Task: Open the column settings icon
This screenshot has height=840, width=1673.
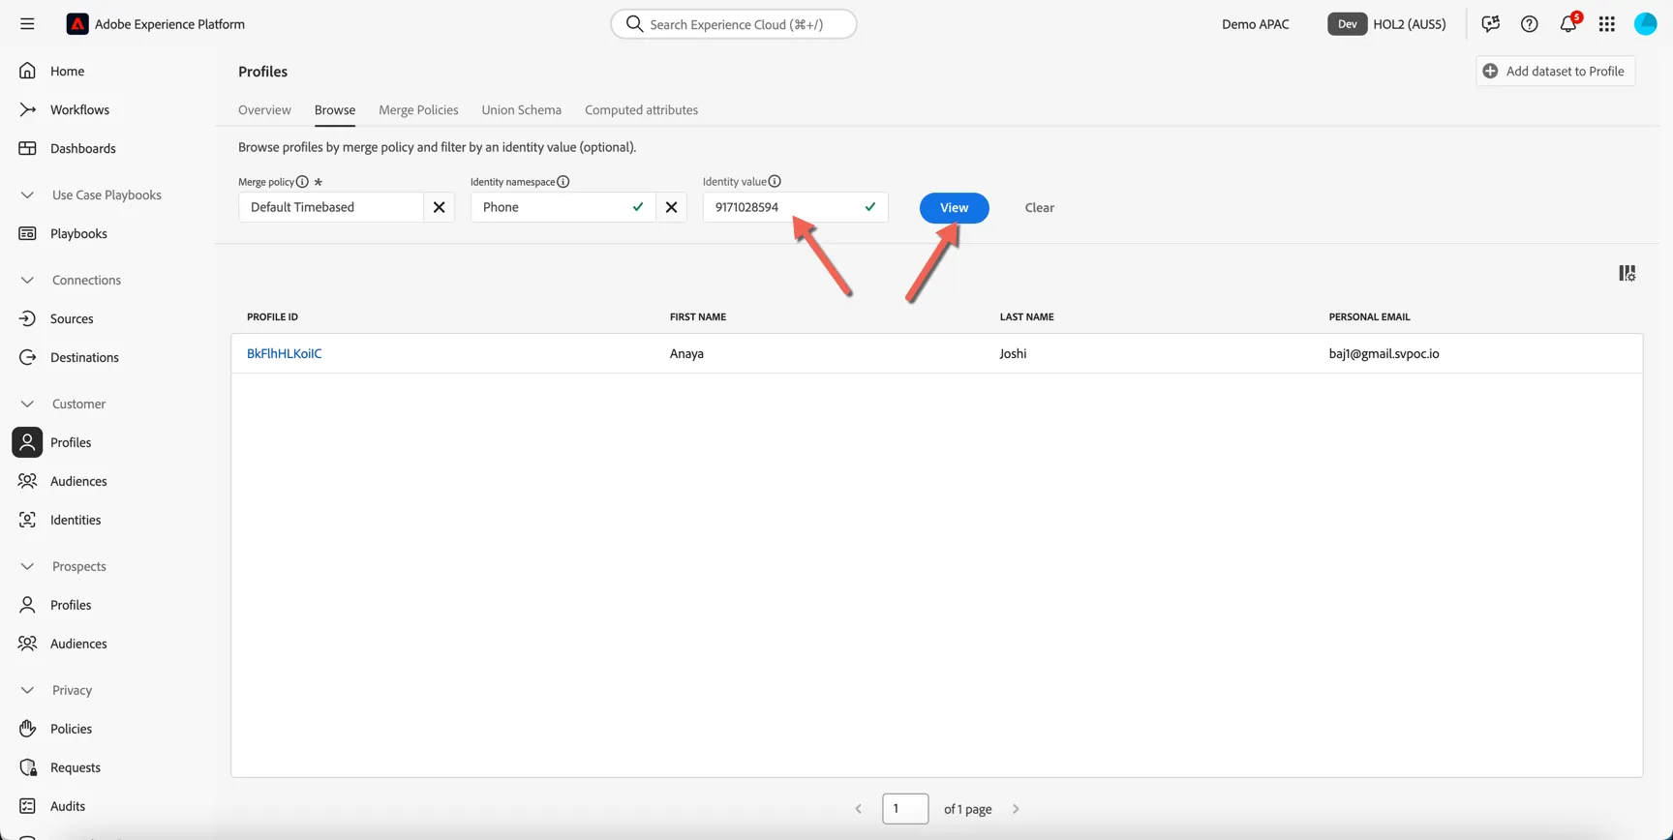Action: tap(1627, 274)
